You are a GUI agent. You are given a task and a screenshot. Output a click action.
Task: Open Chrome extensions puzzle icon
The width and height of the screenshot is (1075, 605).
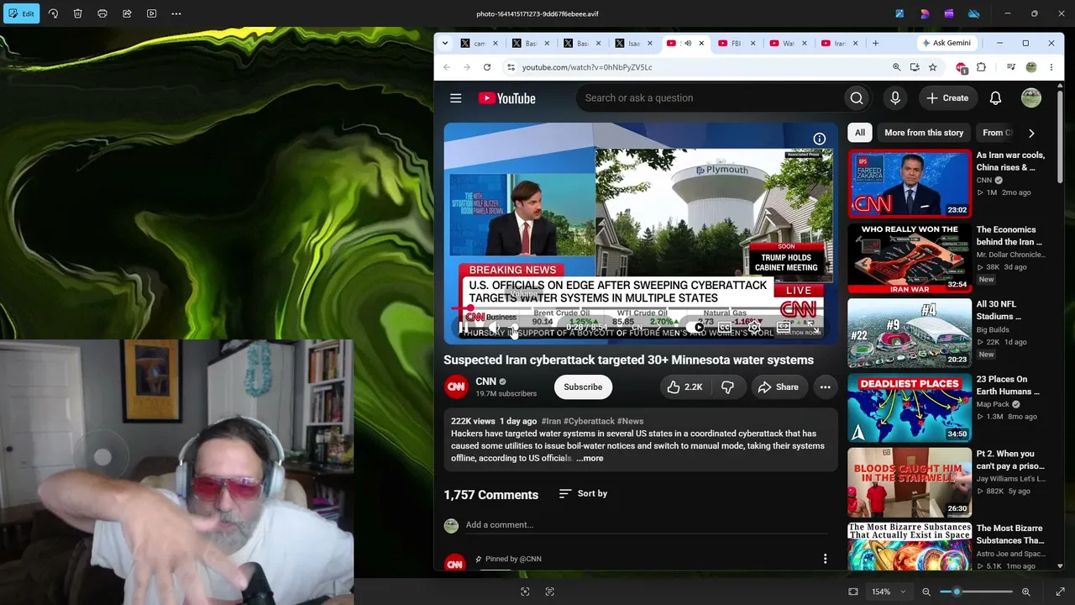tap(981, 67)
